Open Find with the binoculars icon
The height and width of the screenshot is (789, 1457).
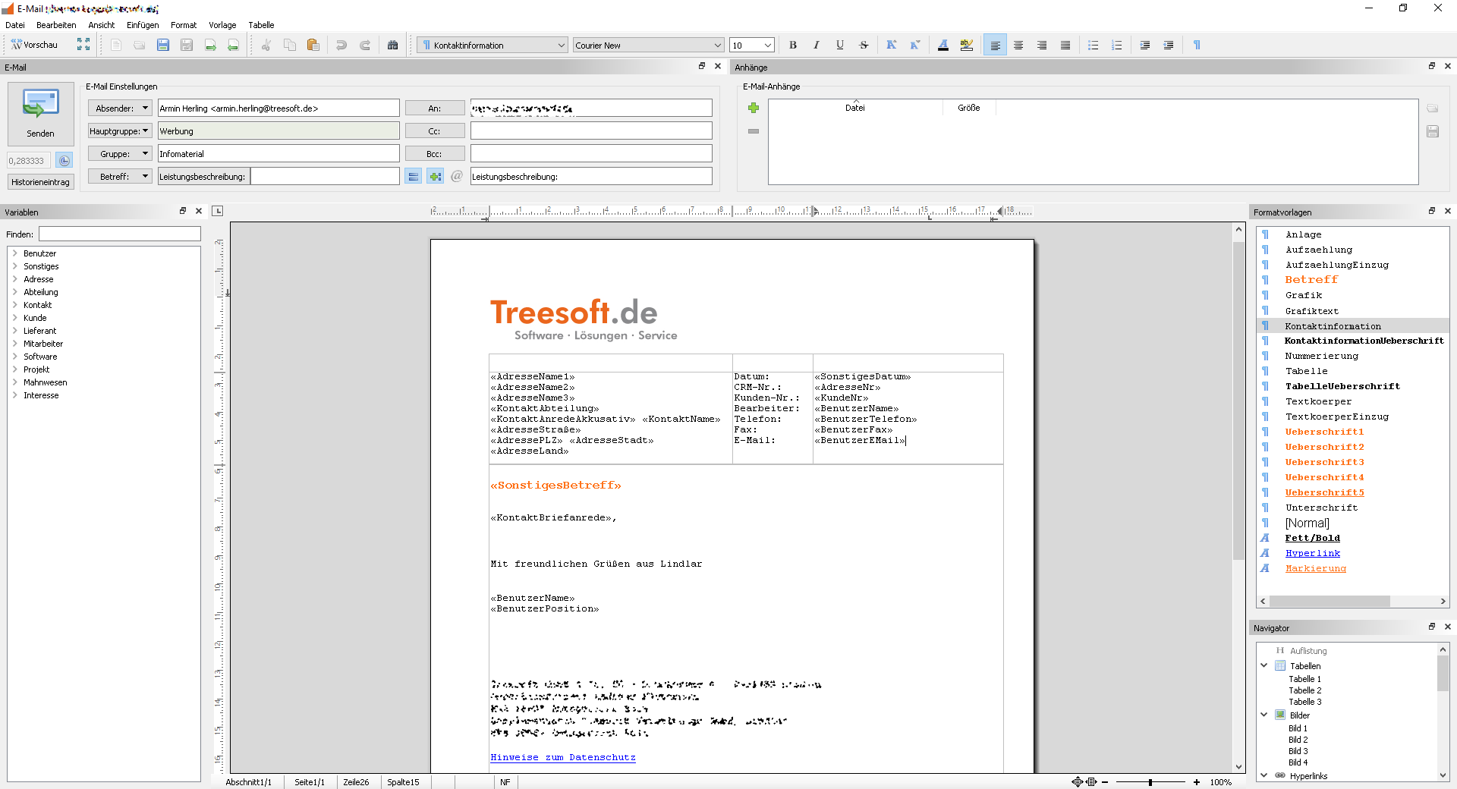tap(392, 45)
